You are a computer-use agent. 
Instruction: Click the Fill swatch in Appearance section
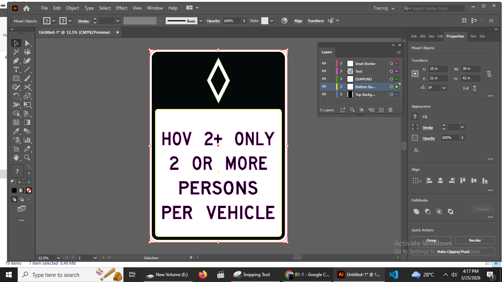coord(415,117)
